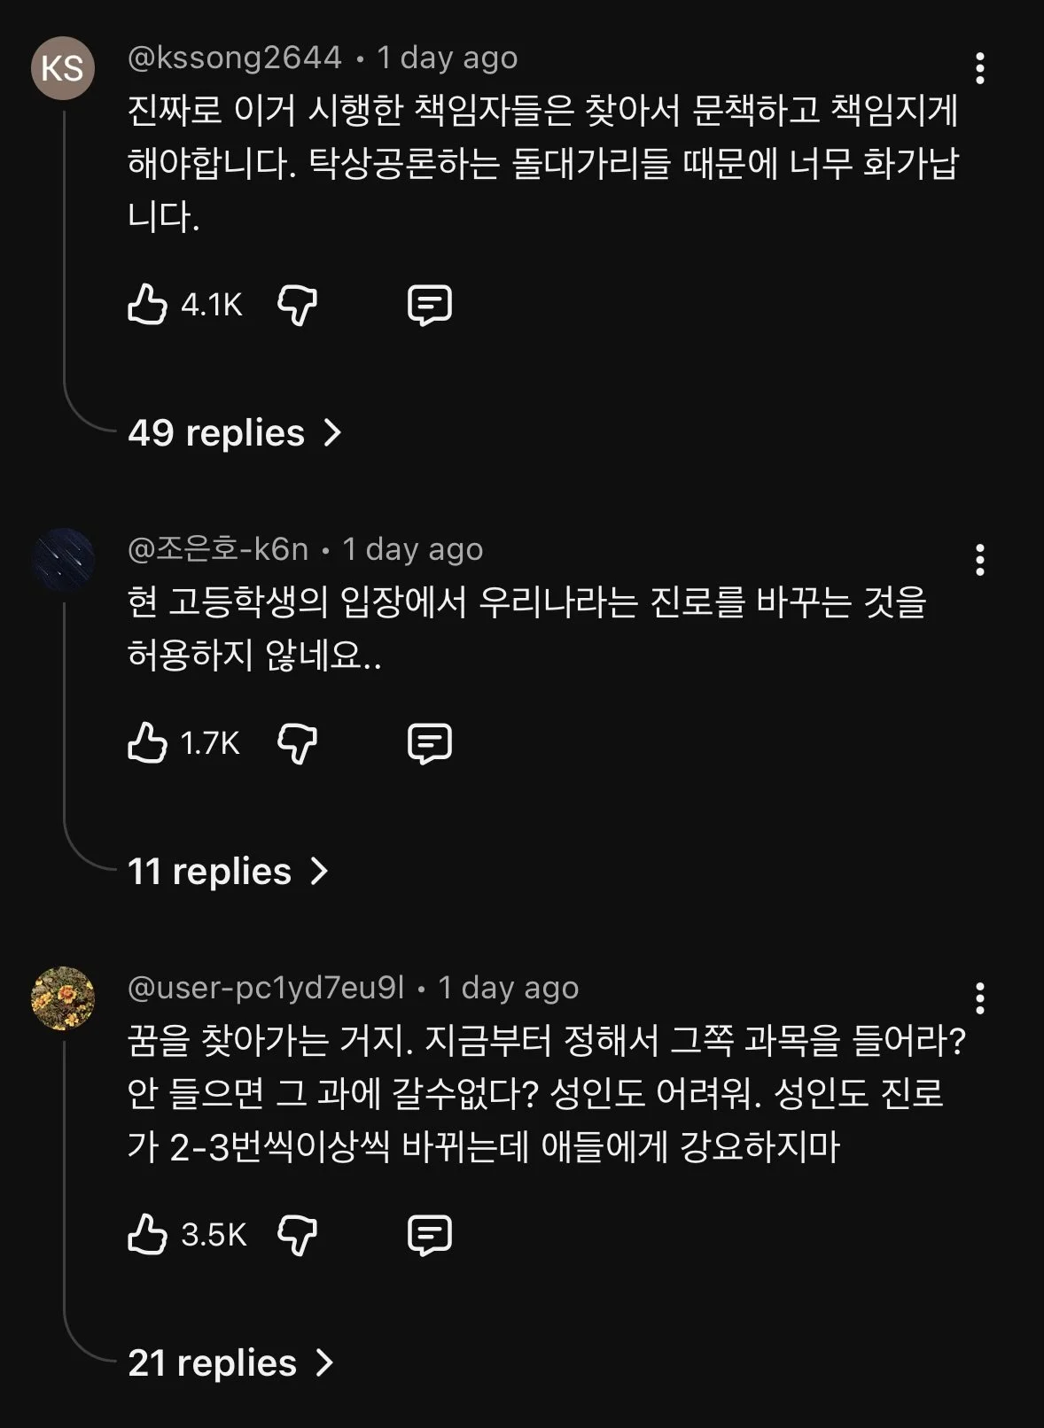
Task: Like the comment by @조은호-k6n
Action: click(x=147, y=742)
